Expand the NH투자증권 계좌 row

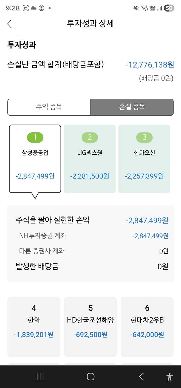pos(90,236)
